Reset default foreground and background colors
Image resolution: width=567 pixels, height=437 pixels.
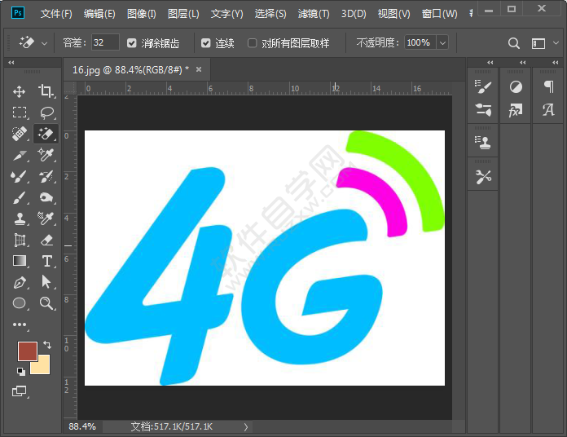coord(21,371)
